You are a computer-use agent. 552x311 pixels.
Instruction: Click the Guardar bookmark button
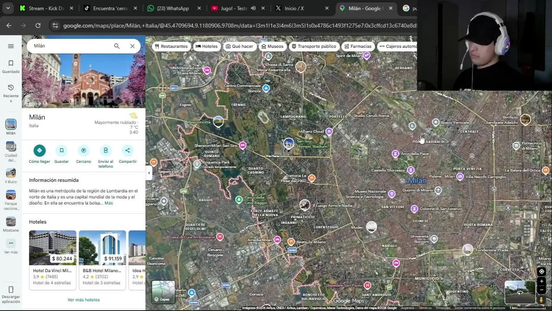(61, 150)
